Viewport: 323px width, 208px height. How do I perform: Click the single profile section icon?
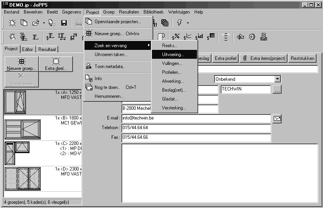click(x=35, y=37)
